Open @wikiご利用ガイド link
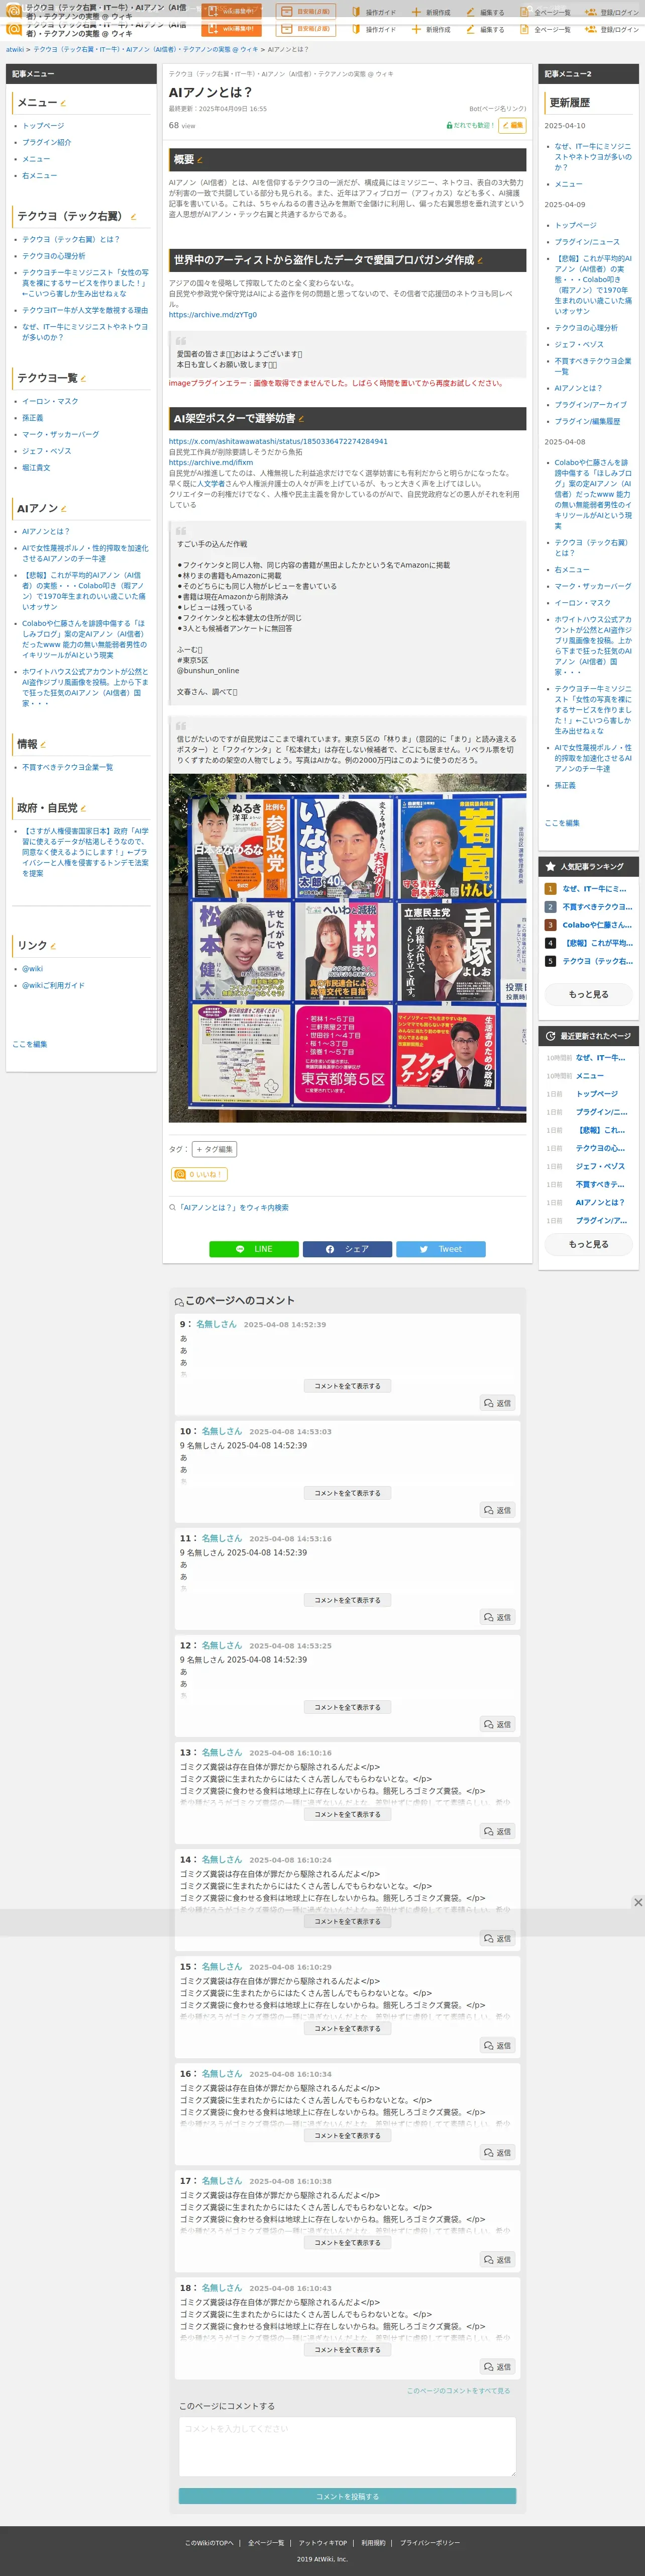 click(x=54, y=985)
